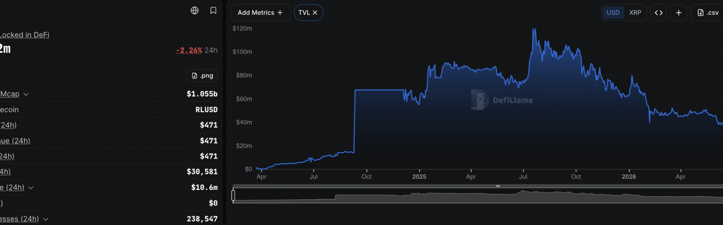Screen dimensions: 723x225
Task: Click the left handle of range slider
Action: click(x=233, y=195)
